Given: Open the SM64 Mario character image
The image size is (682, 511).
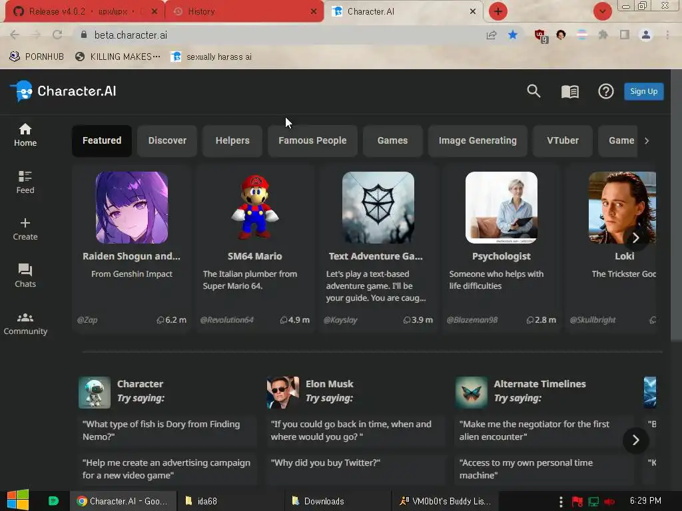Looking at the screenshot, I should [255, 208].
